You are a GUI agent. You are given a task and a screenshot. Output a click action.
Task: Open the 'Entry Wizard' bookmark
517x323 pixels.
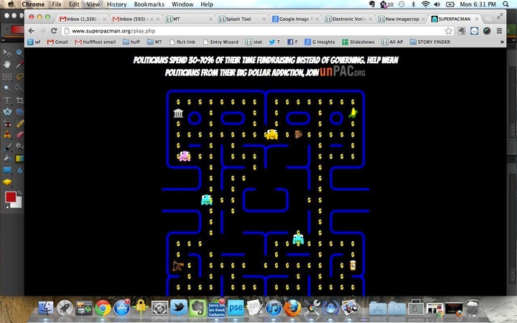220,42
